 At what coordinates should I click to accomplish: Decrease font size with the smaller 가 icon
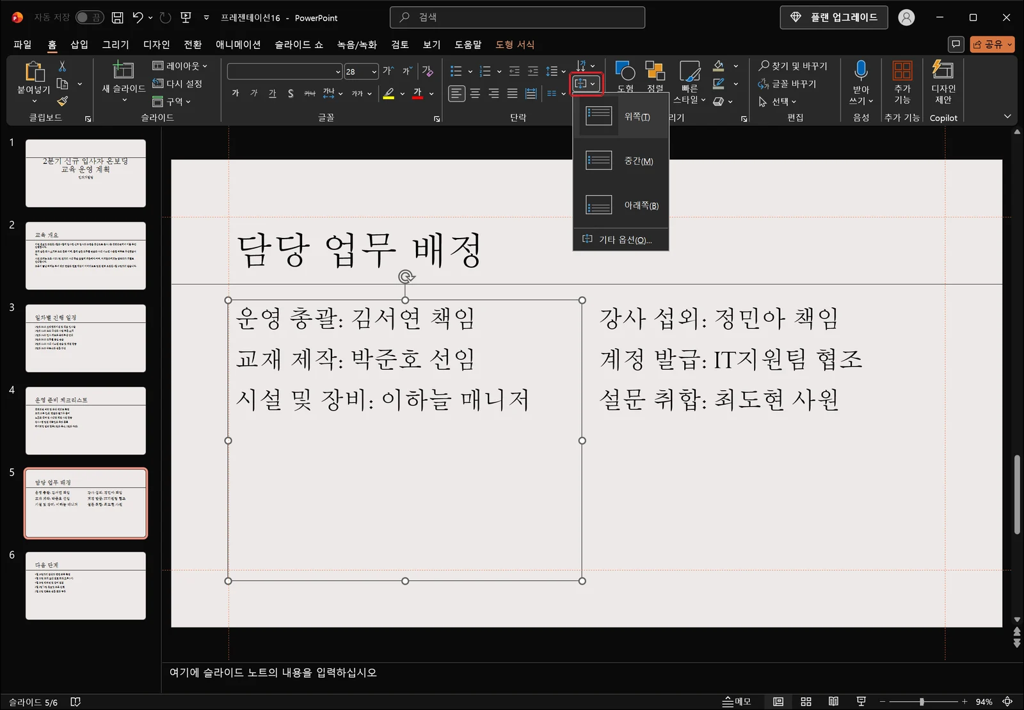tap(407, 70)
